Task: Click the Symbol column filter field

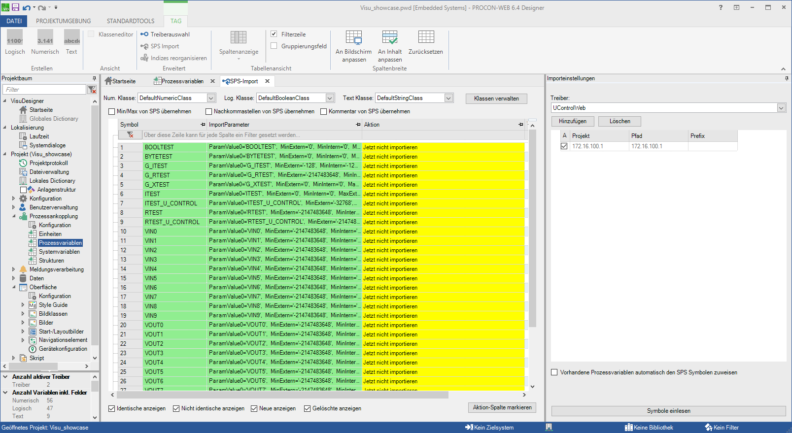Action: pyautogui.click(x=174, y=135)
